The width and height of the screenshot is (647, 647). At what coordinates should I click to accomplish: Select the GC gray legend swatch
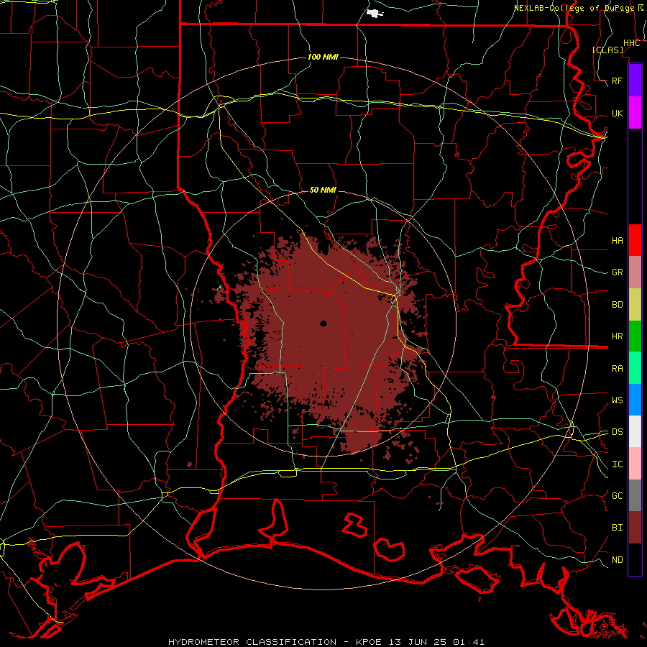click(x=635, y=495)
